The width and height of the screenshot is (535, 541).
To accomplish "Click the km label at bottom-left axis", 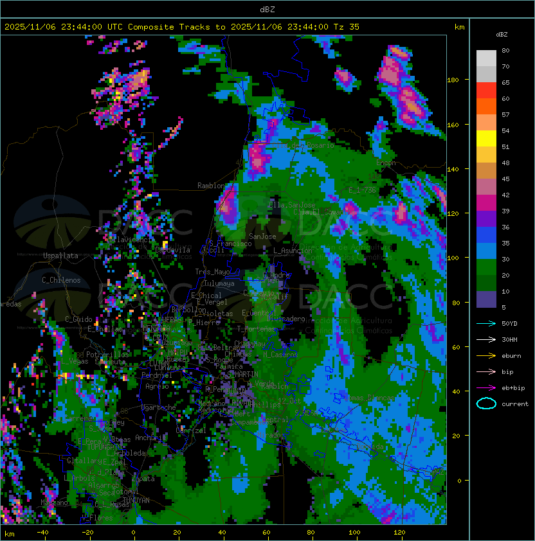I will (x=10, y=534).
